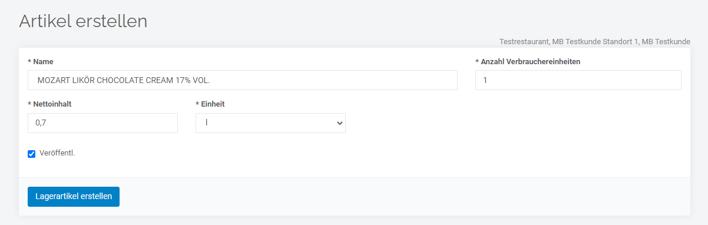This screenshot has height=225, width=708.
Task: Open the Einheit unit select box
Action: 270,123
